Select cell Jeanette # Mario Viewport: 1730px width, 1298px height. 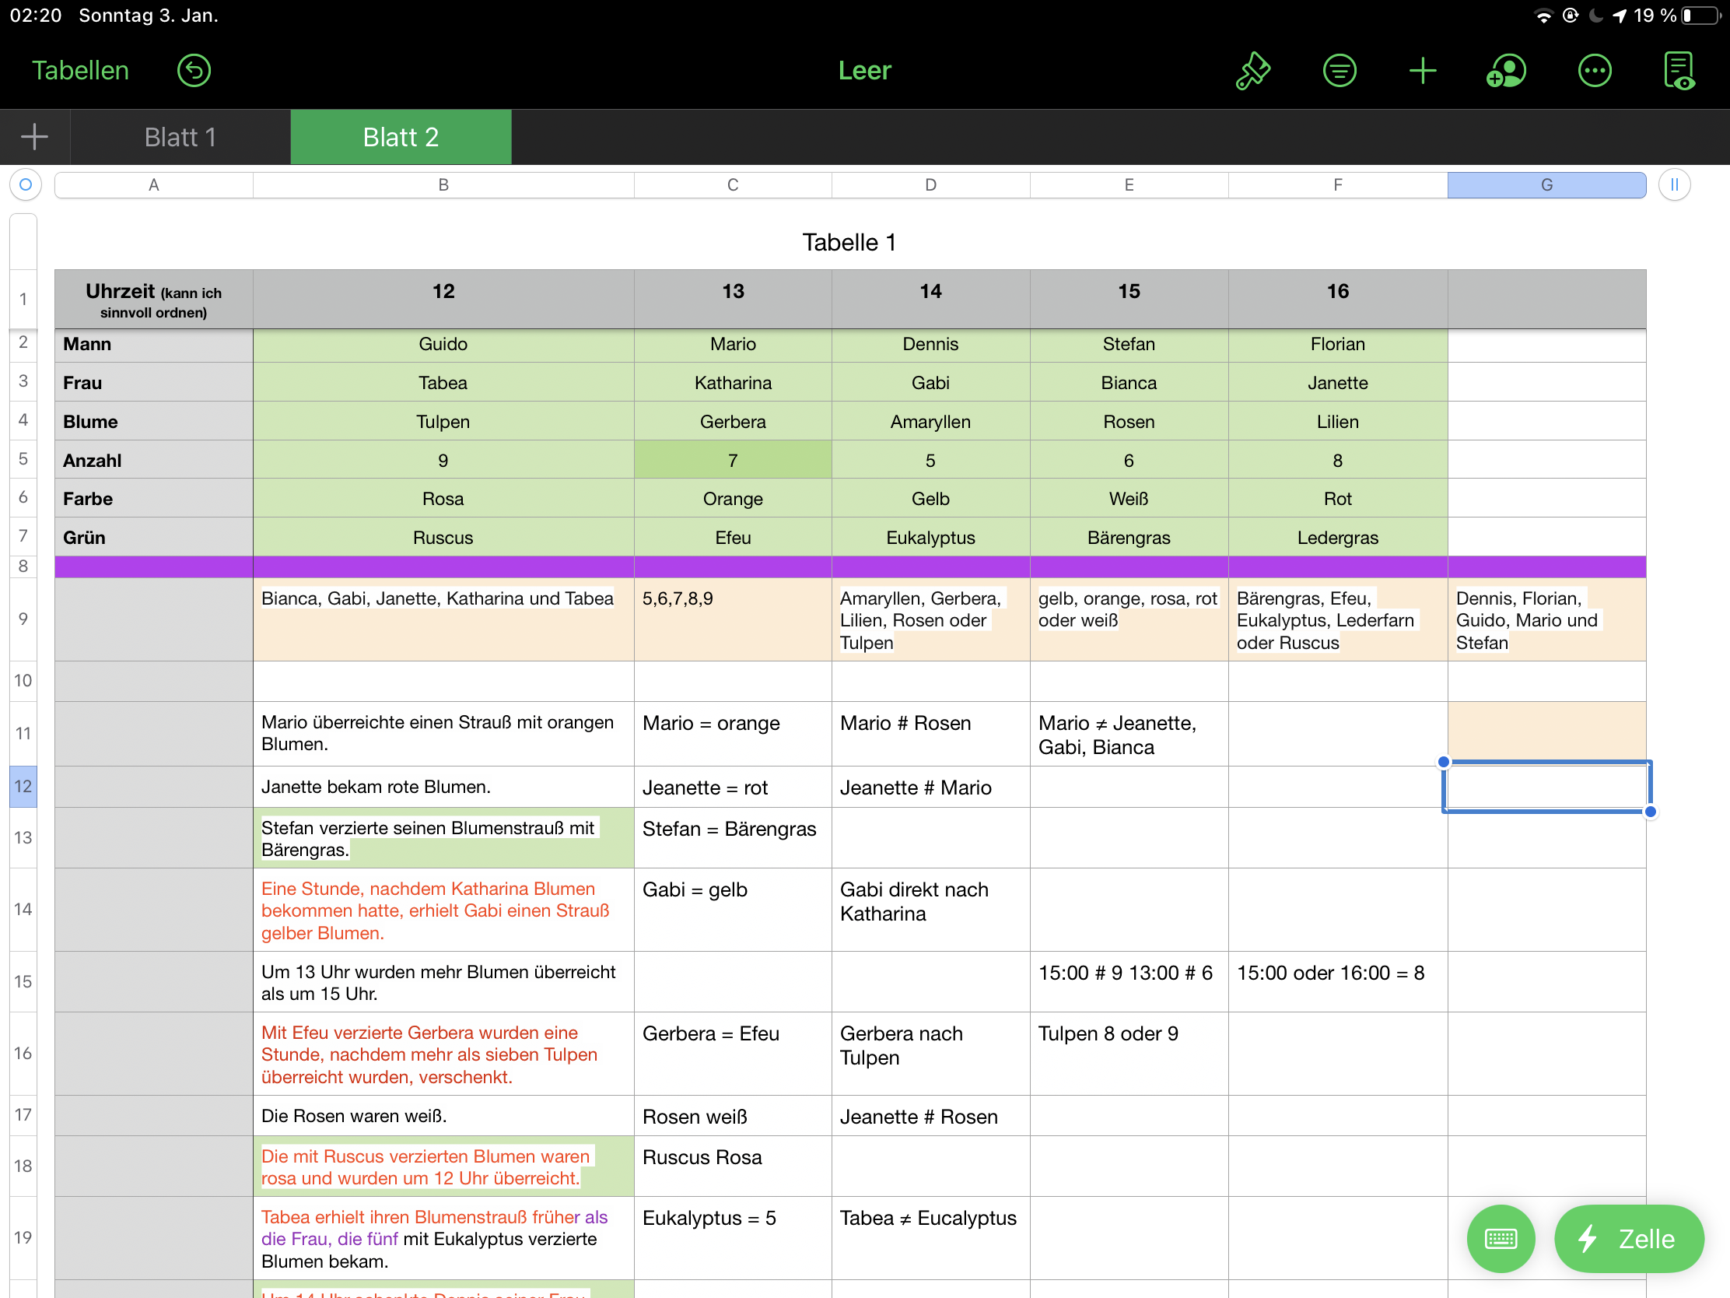coord(930,786)
